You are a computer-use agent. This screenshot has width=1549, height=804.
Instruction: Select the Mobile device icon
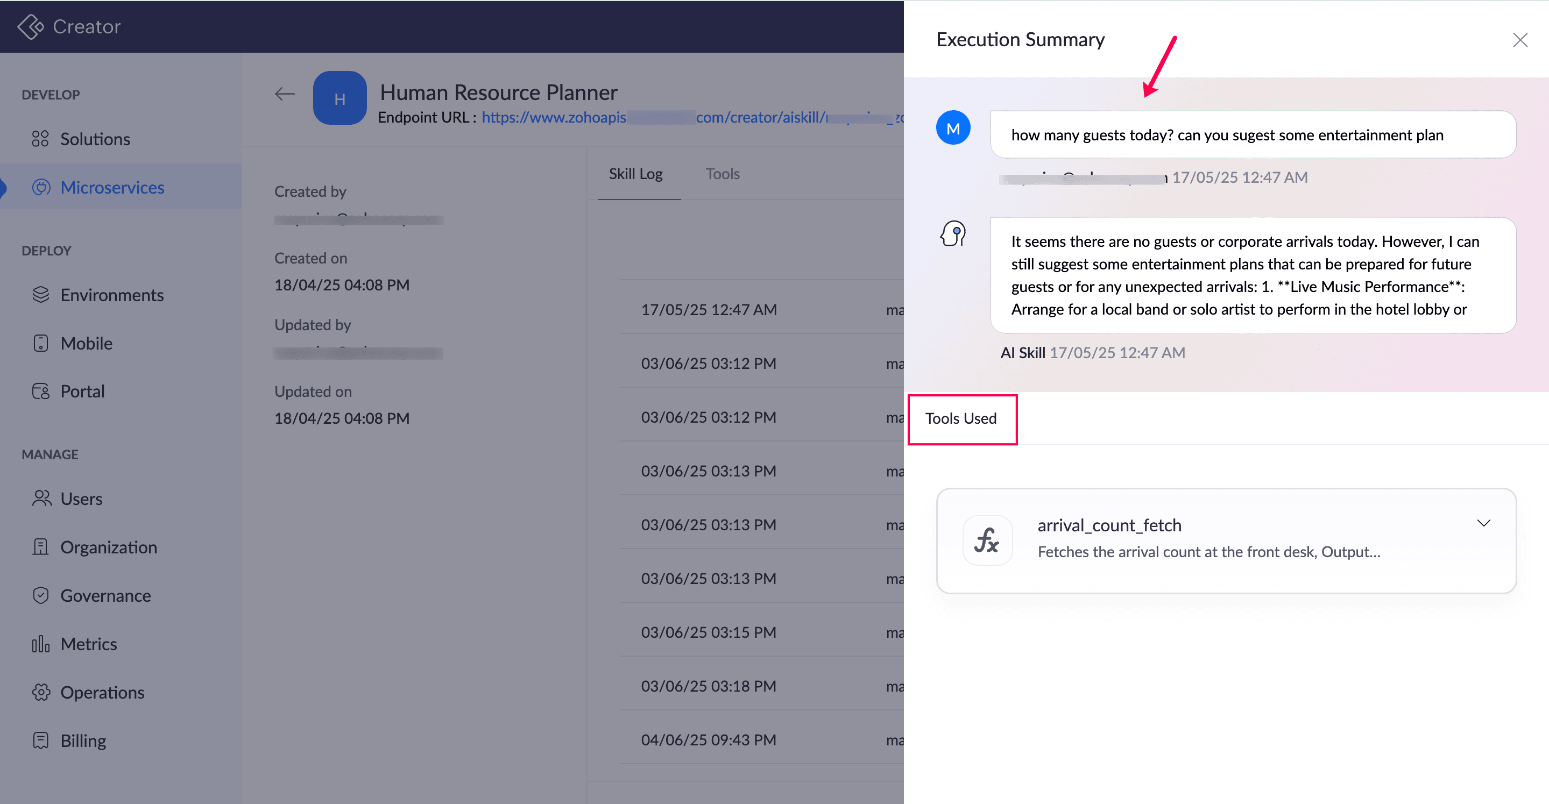(40, 343)
